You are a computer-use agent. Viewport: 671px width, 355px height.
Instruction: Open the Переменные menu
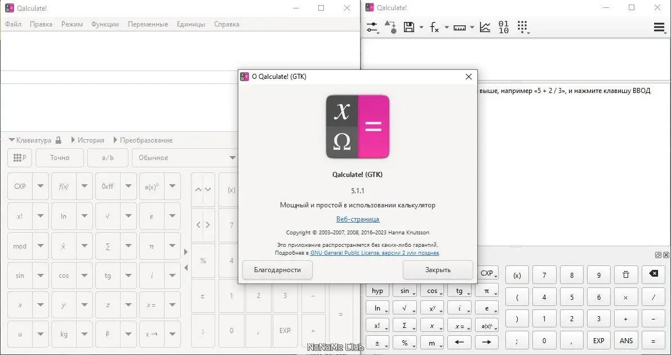(x=148, y=24)
